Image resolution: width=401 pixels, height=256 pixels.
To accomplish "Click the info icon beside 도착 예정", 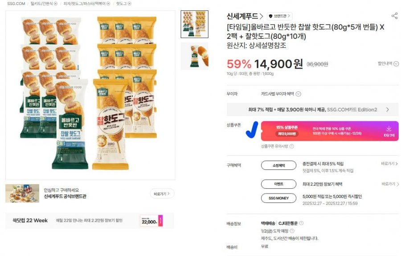I will [x=292, y=231].
